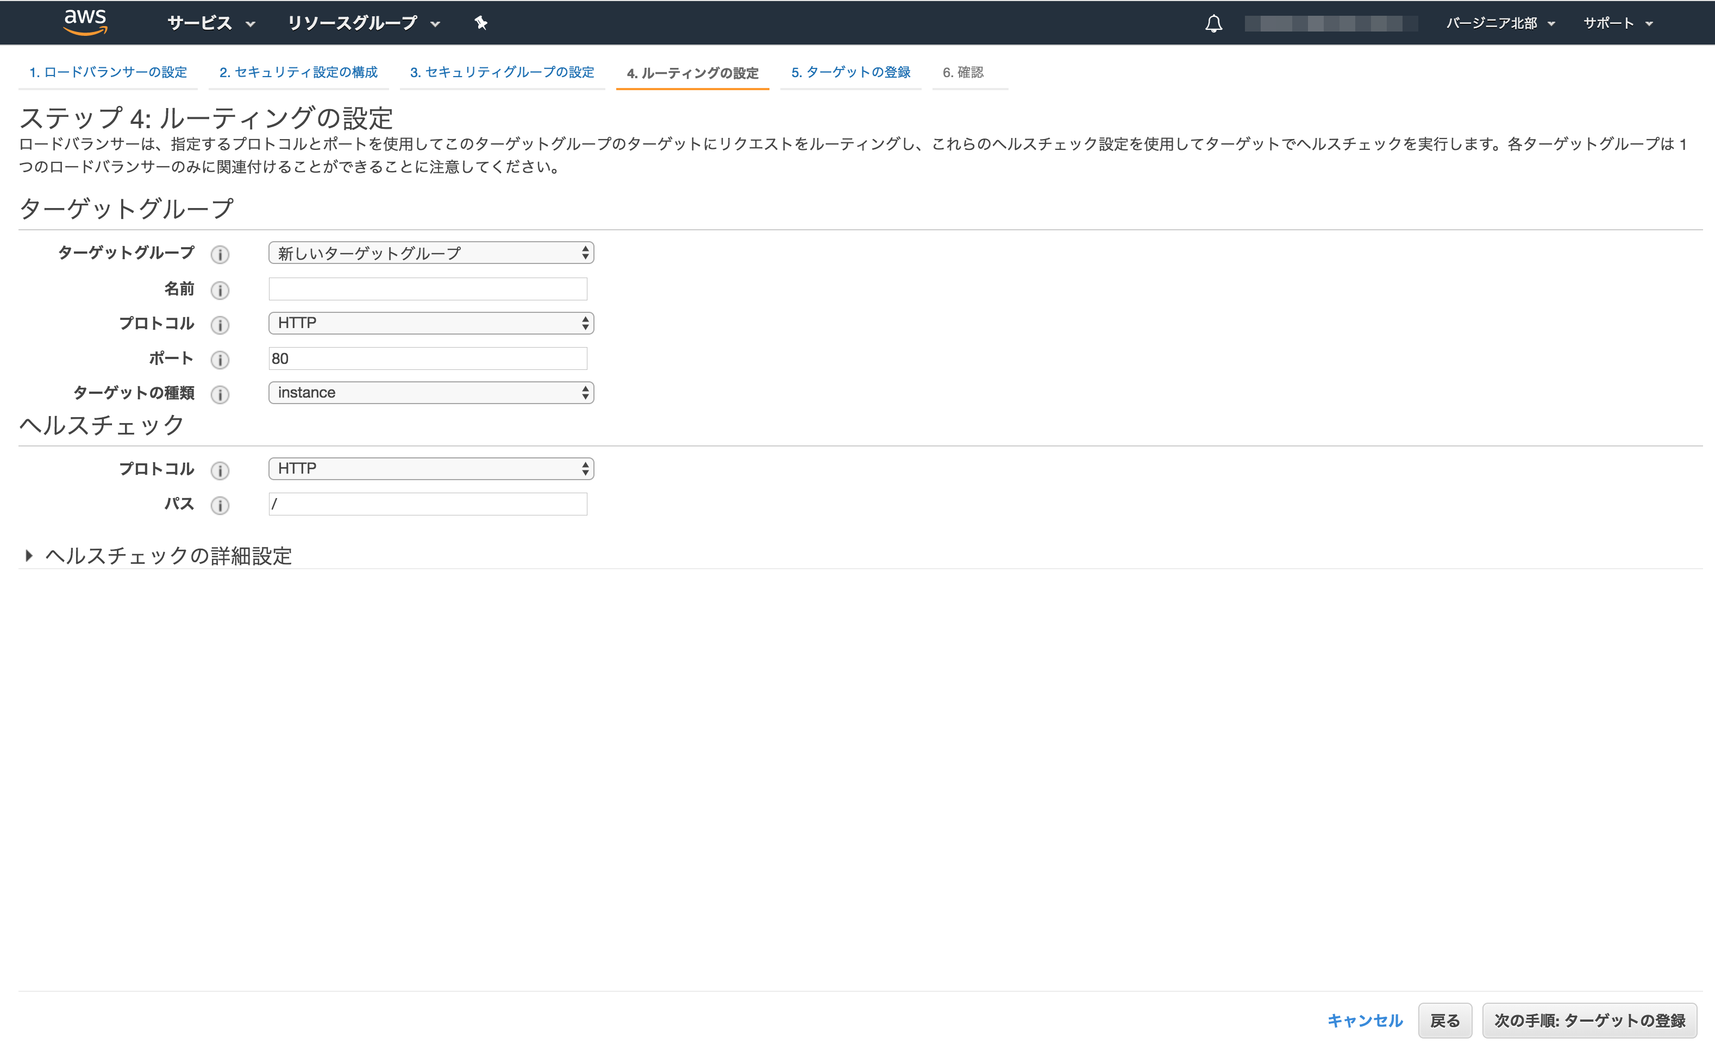
Task: Open the サービス menu
Action: [211, 23]
